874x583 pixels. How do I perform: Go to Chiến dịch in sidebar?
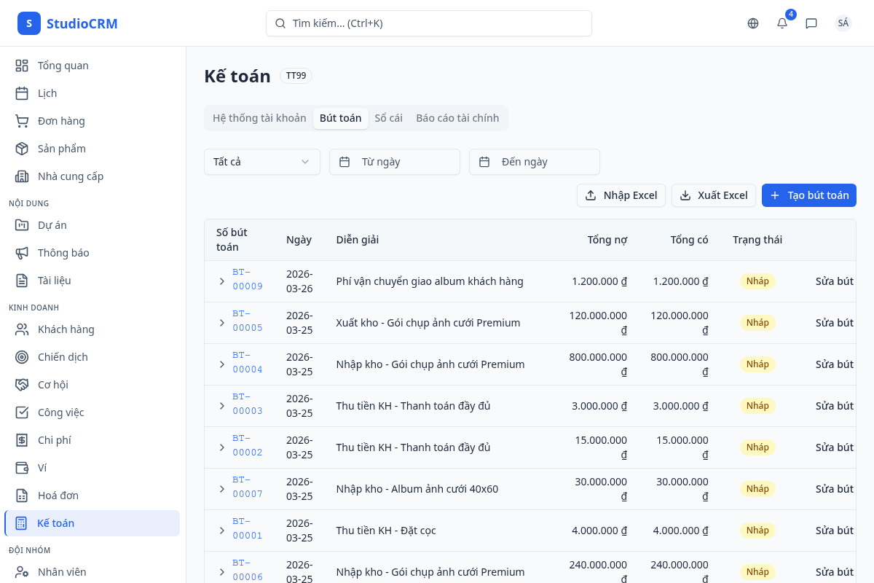coord(63,357)
